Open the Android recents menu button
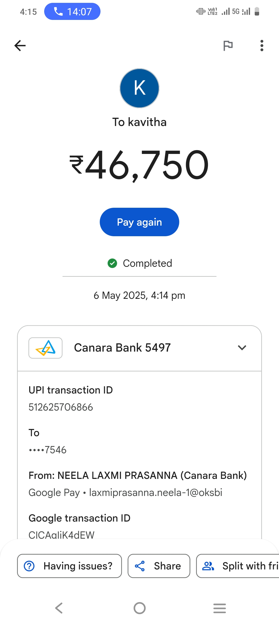Image resolution: width=279 pixels, height=623 pixels. coord(220,608)
